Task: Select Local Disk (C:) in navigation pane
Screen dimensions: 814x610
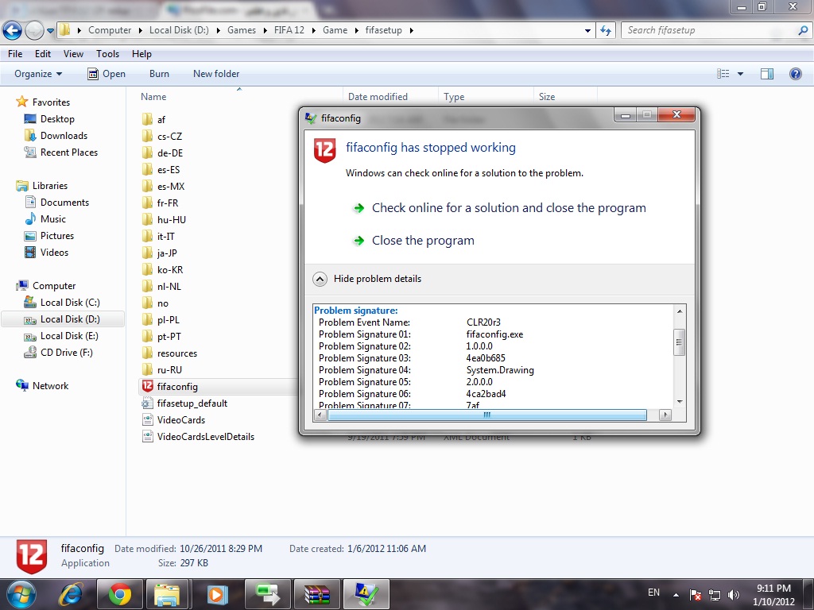Action: click(70, 303)
